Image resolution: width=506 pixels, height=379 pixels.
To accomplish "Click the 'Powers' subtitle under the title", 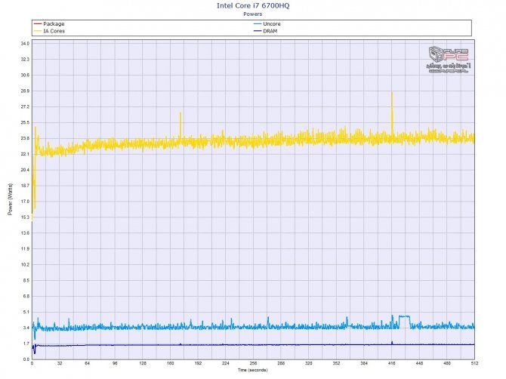I will pyautogui.click(x=253, y=14).
